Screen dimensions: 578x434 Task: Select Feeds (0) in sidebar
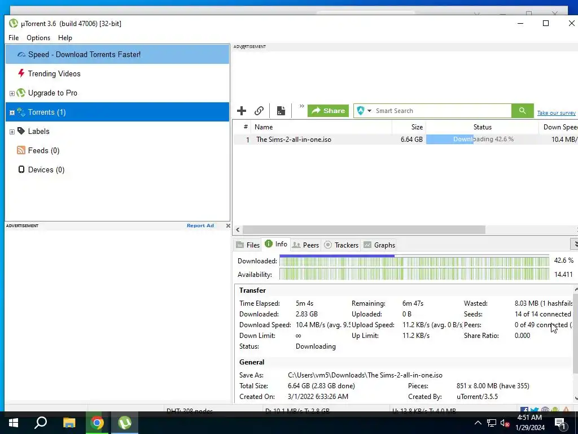coord(117,150)
